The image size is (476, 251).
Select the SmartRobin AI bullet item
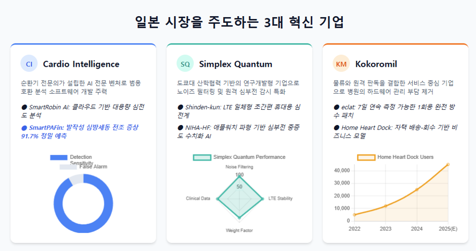click(x=83, y=111)
